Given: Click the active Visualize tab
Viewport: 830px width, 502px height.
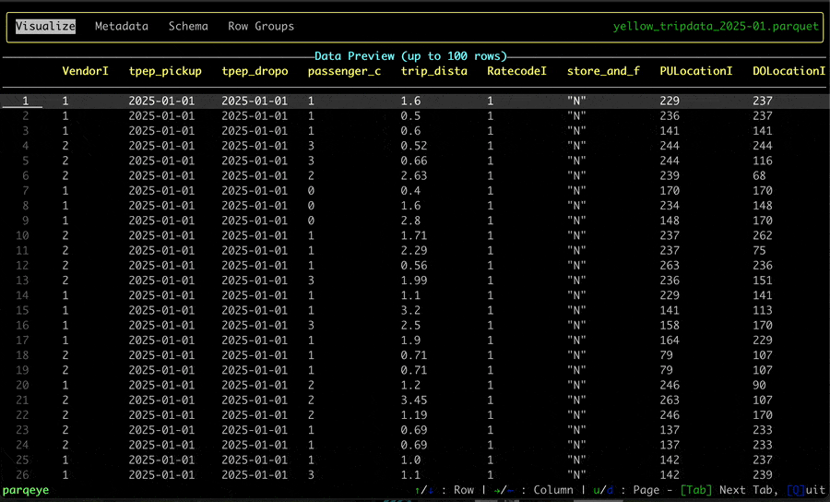Looking at the screenshot, I should click(45, 27).
